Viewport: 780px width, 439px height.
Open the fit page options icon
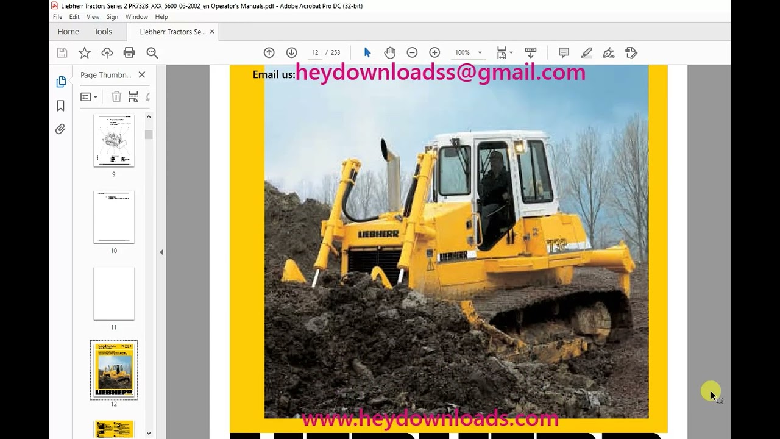[504, 53]
